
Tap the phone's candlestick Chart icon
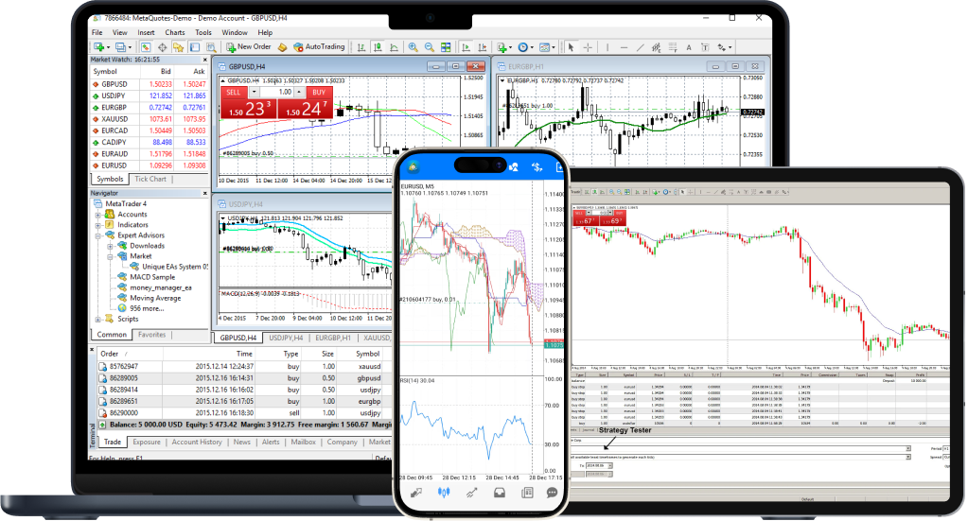[x=444, y=492]
